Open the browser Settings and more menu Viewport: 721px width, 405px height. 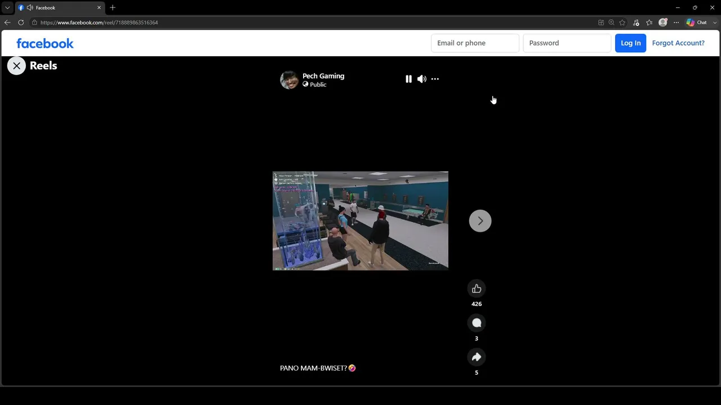pyautogui.click(x=676, y=22)
